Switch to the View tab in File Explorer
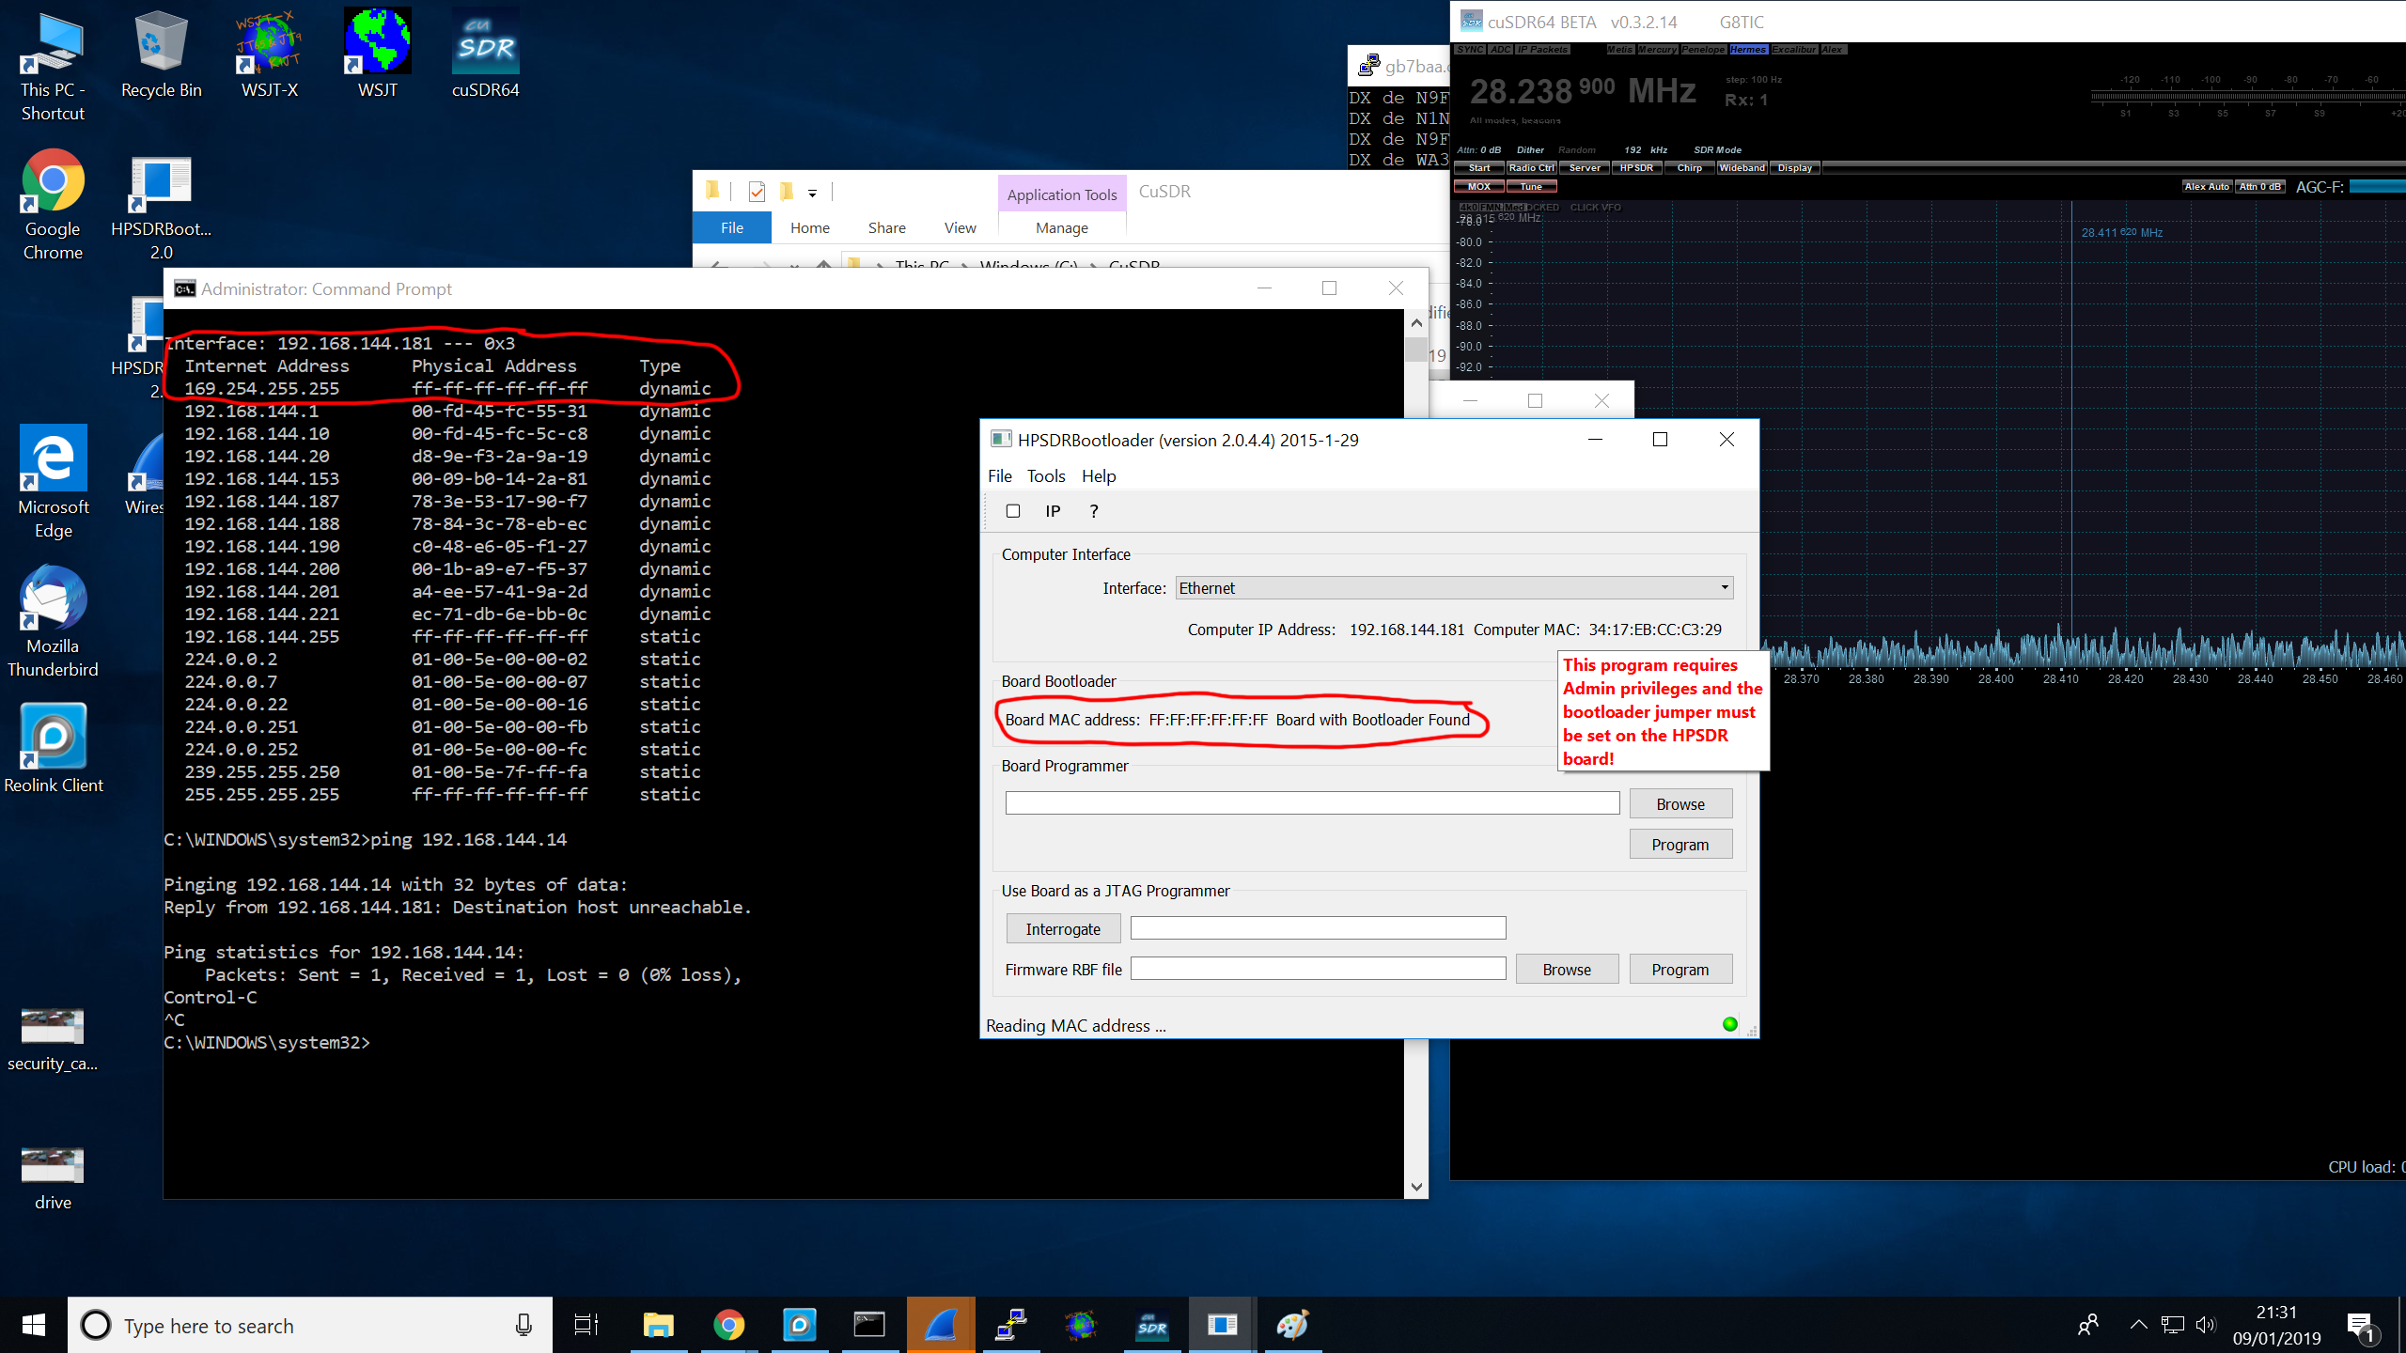 [960, 227]
